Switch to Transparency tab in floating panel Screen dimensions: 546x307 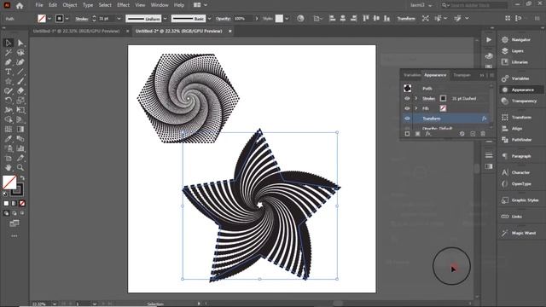click(x=462, y=75)
